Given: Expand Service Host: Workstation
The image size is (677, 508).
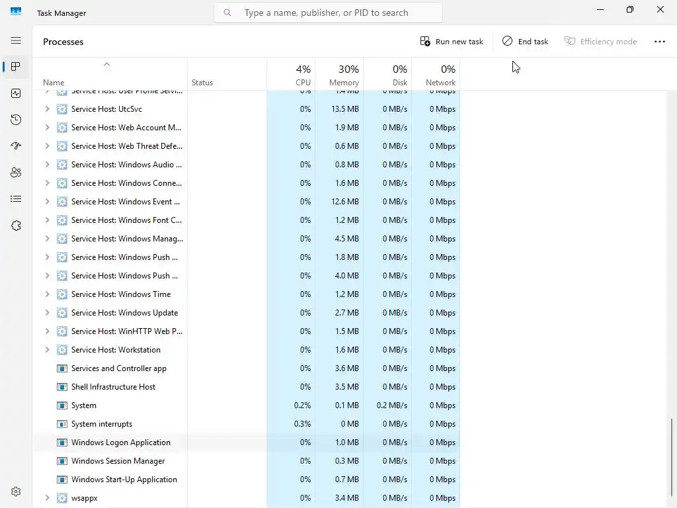Looking at the screenshot, I should [x=47, y=350].
